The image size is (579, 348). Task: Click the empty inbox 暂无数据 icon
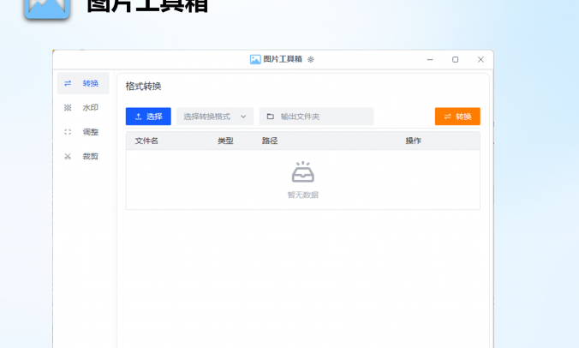[x=303, y=172]
